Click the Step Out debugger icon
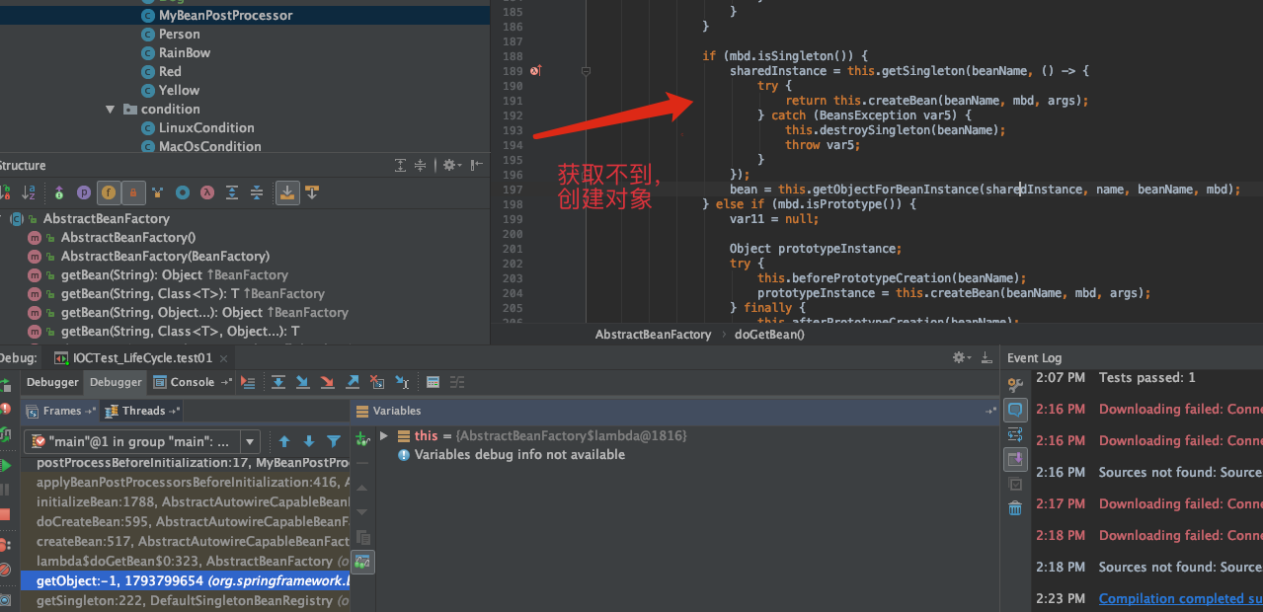The height and width of the screenshot is (612, 1263). pyautogui.click(x=353, y=382)
